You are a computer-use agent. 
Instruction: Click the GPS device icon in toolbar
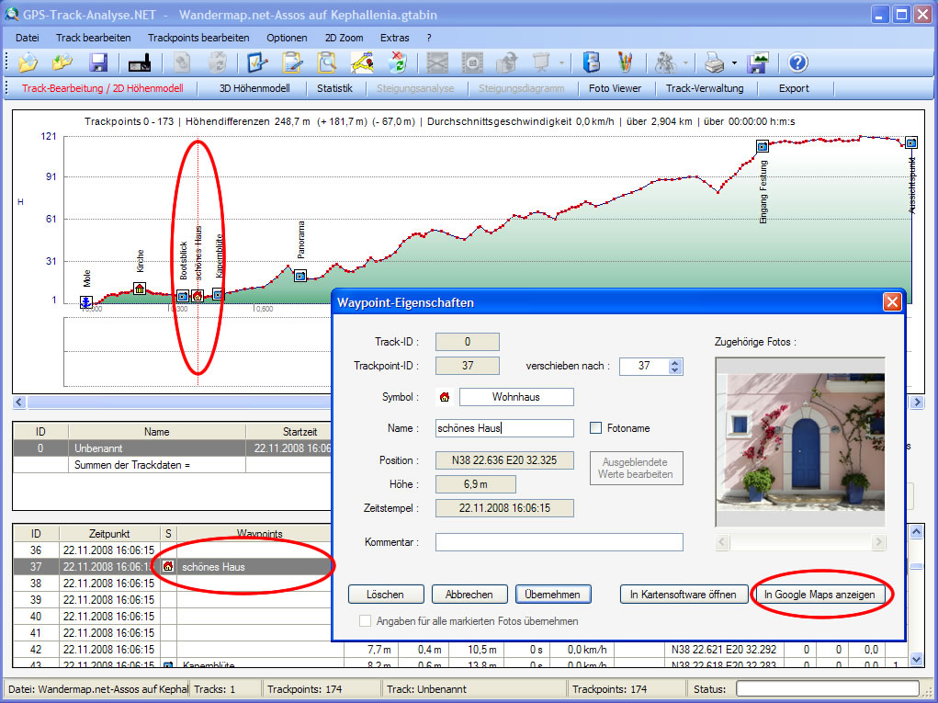pyautogui.click(x=140, y=62)
